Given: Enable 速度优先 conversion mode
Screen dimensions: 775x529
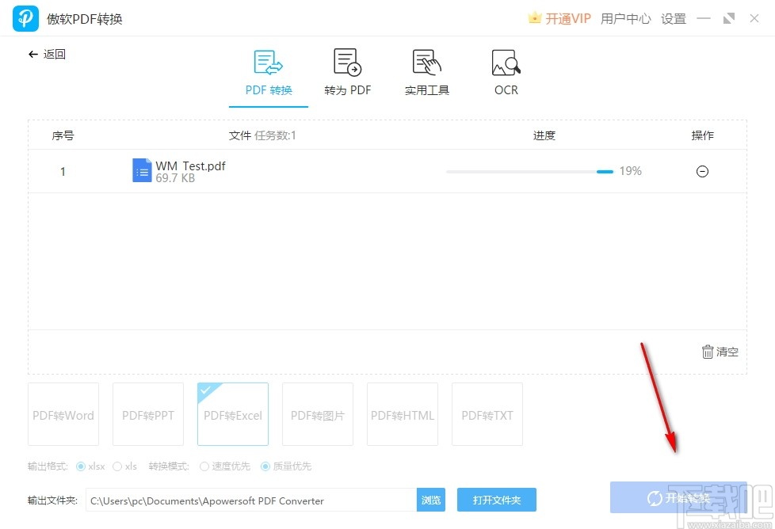Looking at the screenshot, I should pos(204,466).
